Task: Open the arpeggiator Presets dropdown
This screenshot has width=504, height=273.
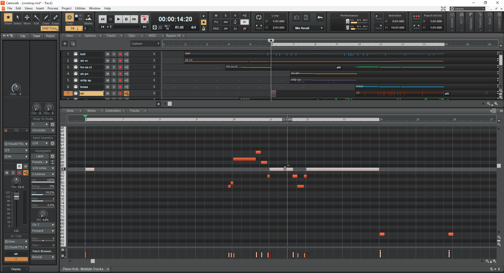Action: pyautogui.click(x=40, y=162)
